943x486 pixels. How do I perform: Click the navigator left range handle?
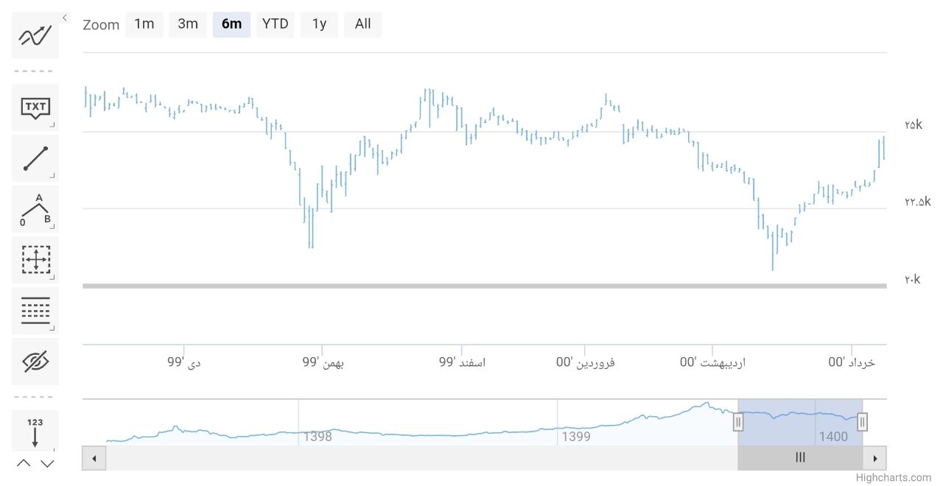coord(738,422)
